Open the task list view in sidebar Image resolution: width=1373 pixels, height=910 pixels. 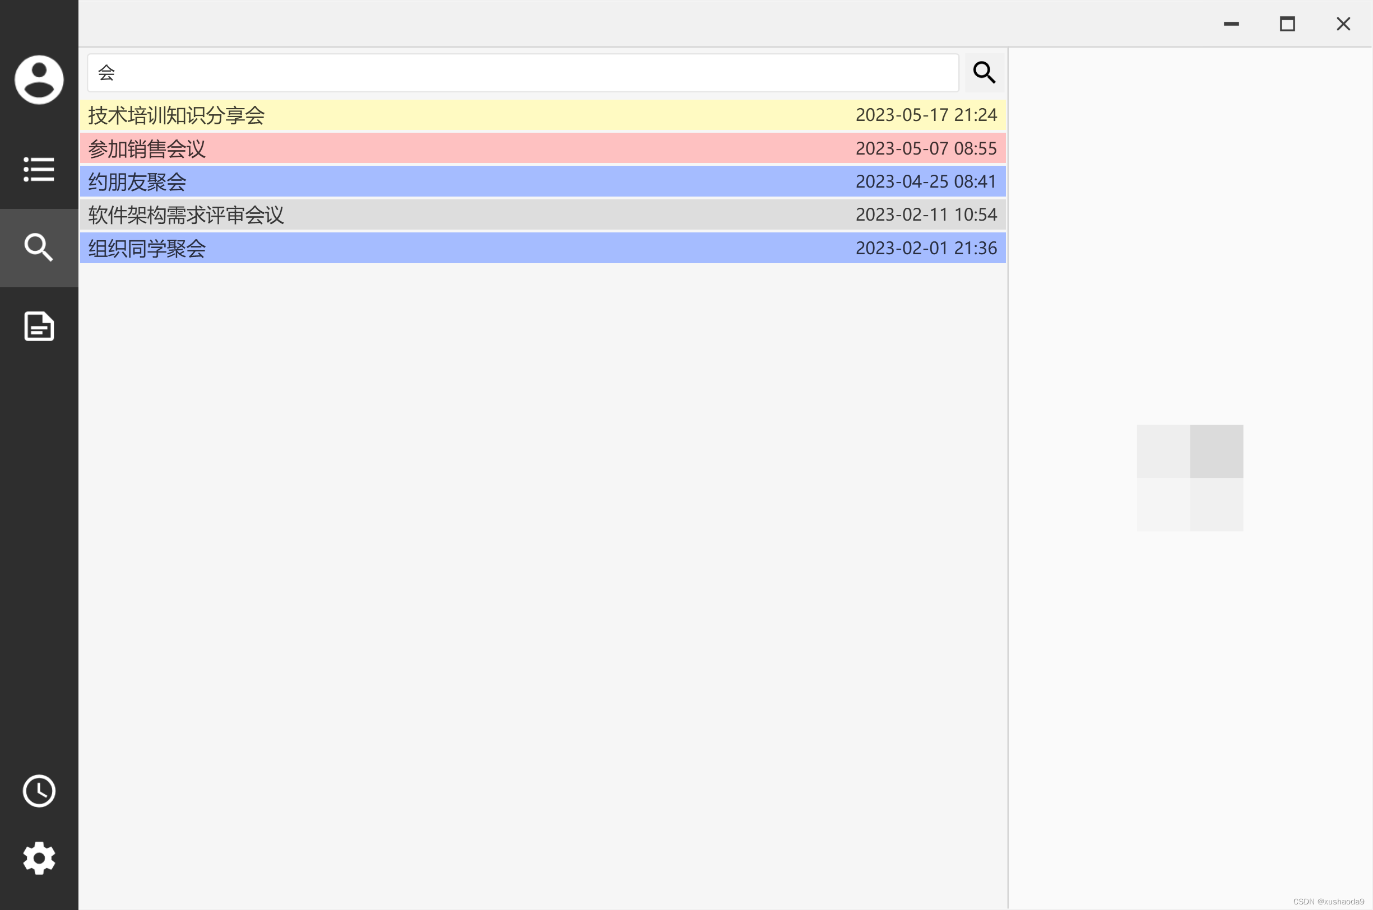point(39,170)
